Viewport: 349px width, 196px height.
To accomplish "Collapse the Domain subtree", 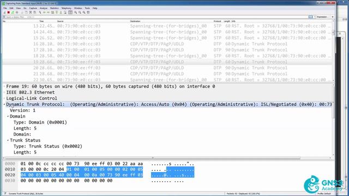I will [x=8, y=117].
